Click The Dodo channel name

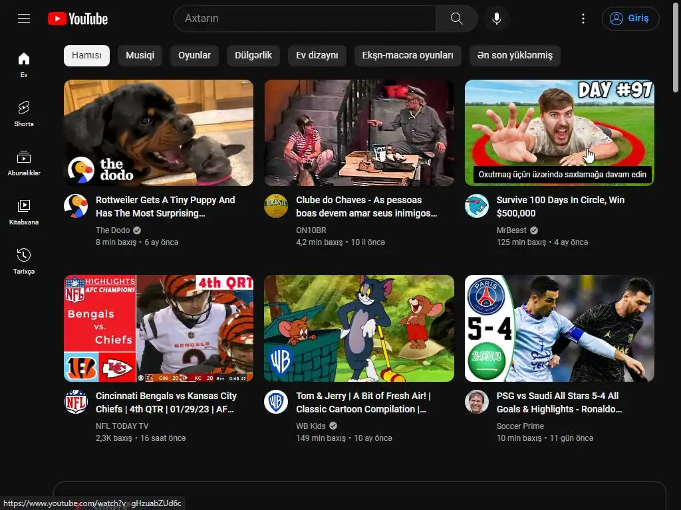click(x=112, y=230)
